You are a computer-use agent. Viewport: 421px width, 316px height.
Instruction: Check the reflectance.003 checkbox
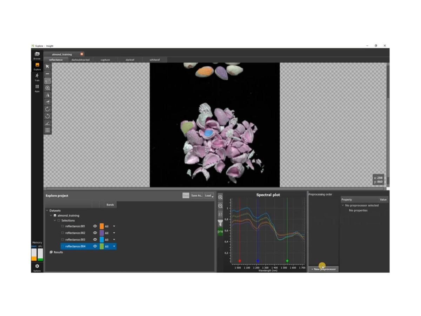pyautogui.click(x=64, y=239)
